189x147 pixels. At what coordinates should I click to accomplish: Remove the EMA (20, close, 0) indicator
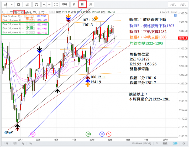pos(34,24)
